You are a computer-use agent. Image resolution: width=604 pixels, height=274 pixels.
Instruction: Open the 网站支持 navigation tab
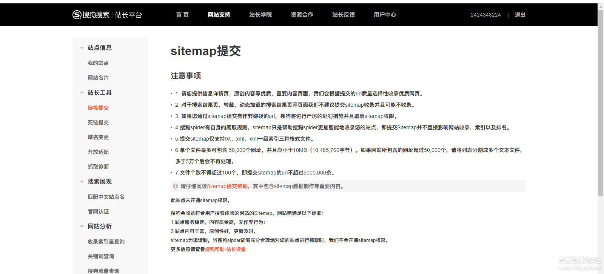click(219, 15)
